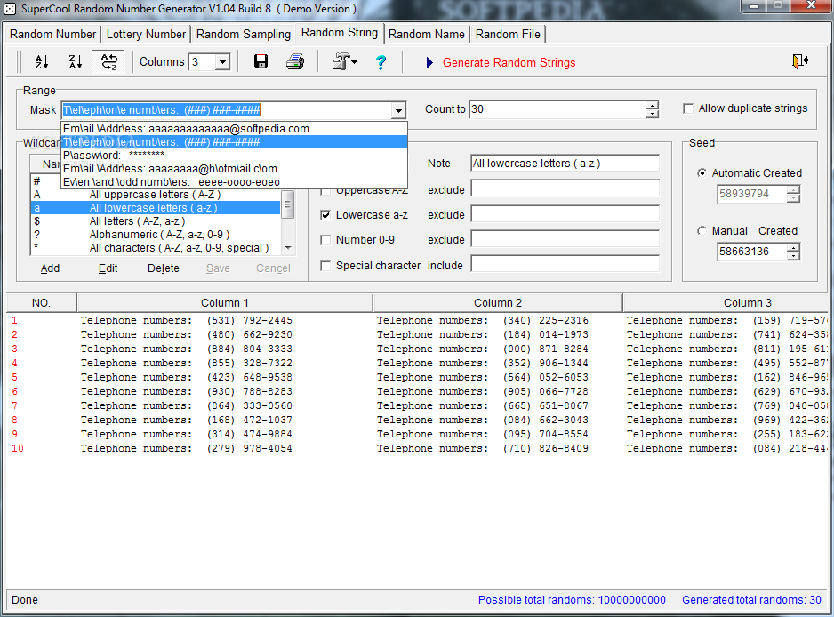Select Manual Created seed radio button
834x617 pixels.
click(x=702, y=231)
